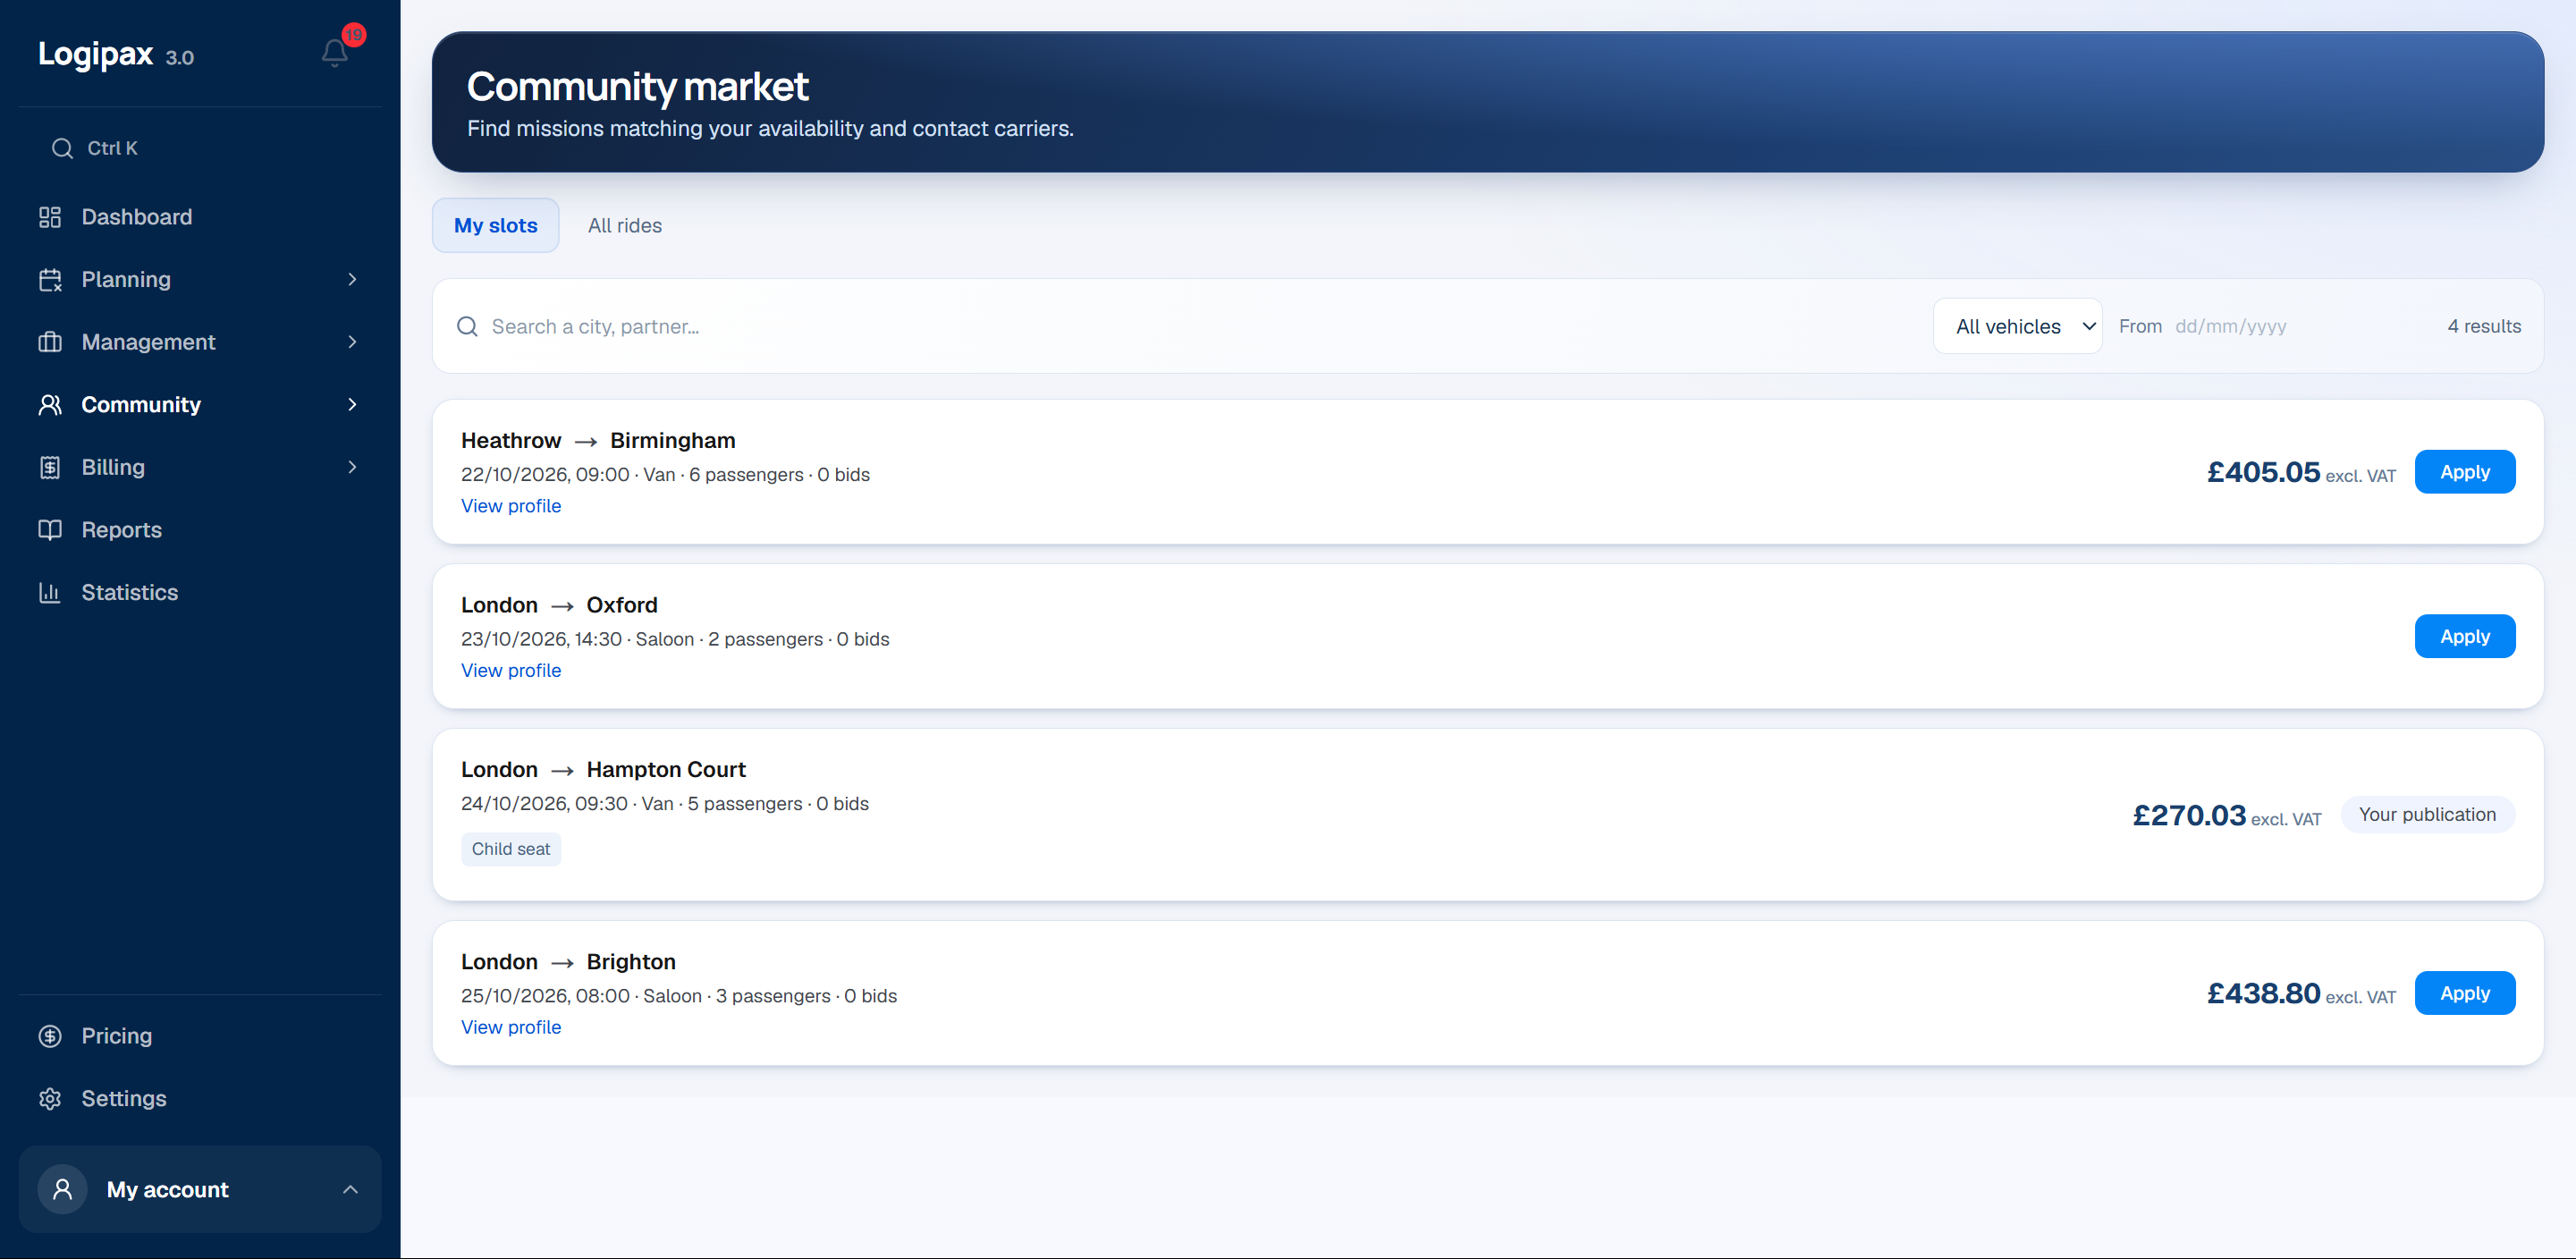Viewport: 2576px width, 1259px height.
Task: Click the 4 results count
Action: 2484,326
